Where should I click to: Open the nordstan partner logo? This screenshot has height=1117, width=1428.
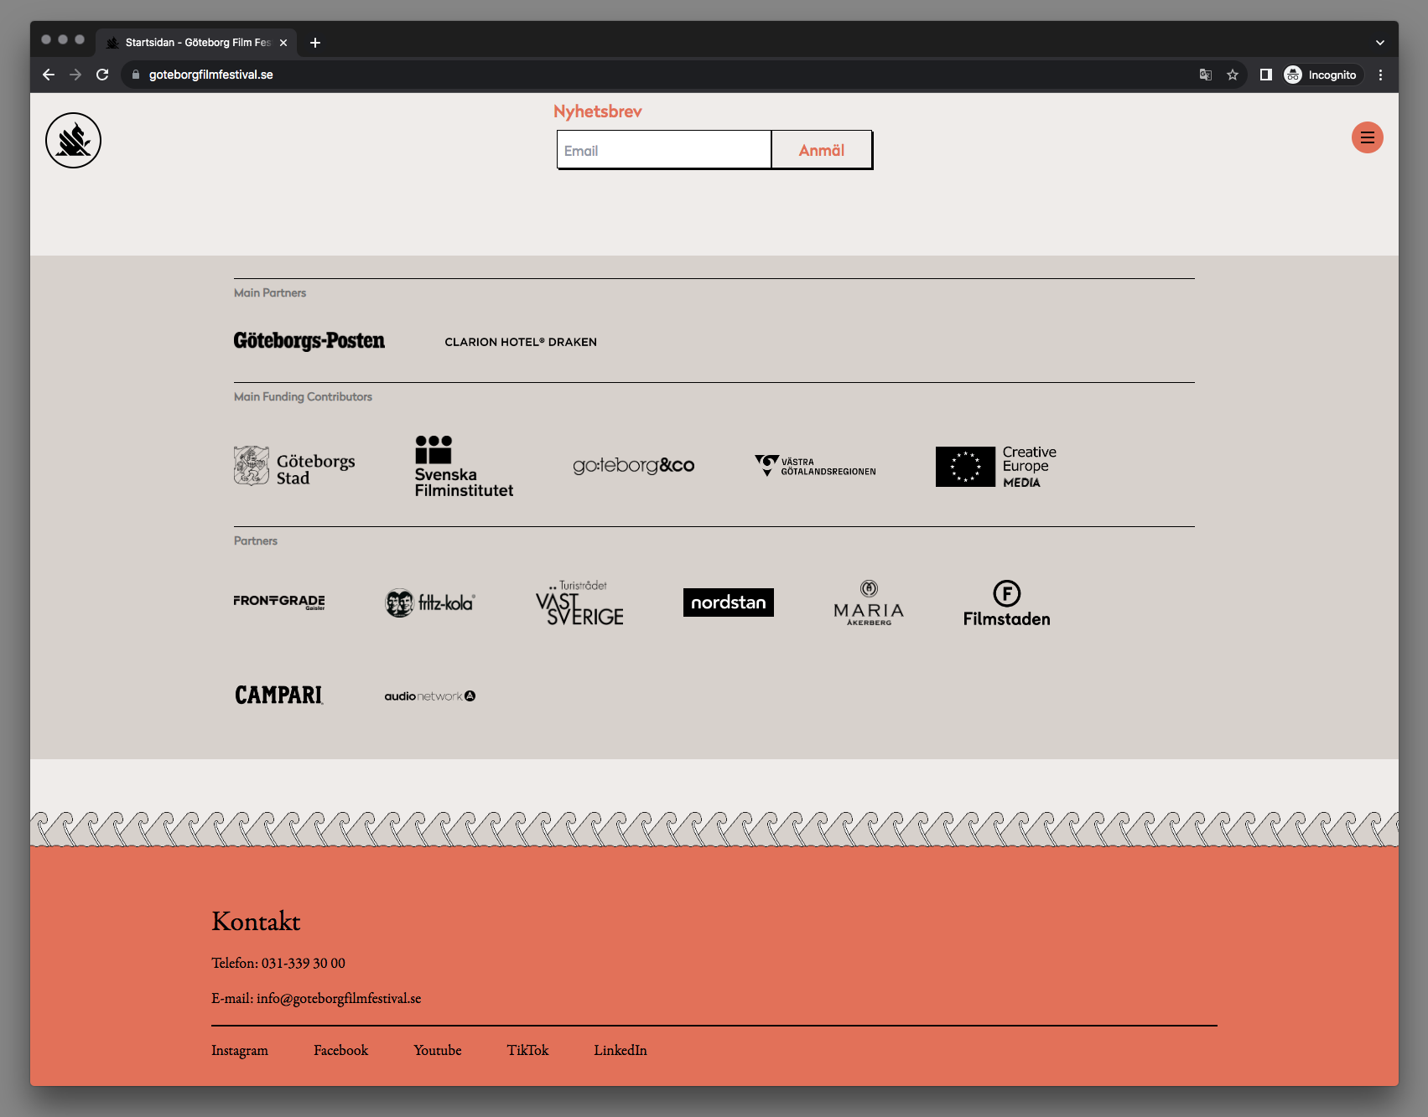[729, 602]
